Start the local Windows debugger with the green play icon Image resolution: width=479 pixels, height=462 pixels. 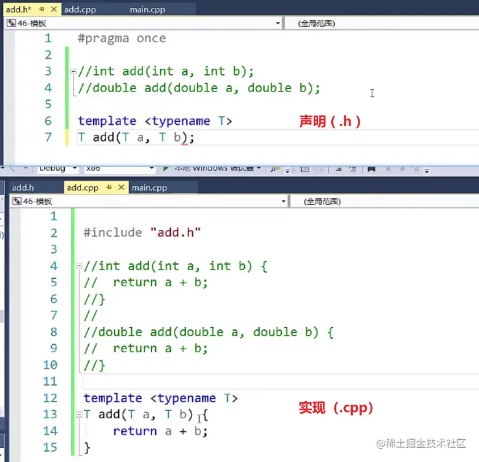pyautogui.click(x=165, y=169)
